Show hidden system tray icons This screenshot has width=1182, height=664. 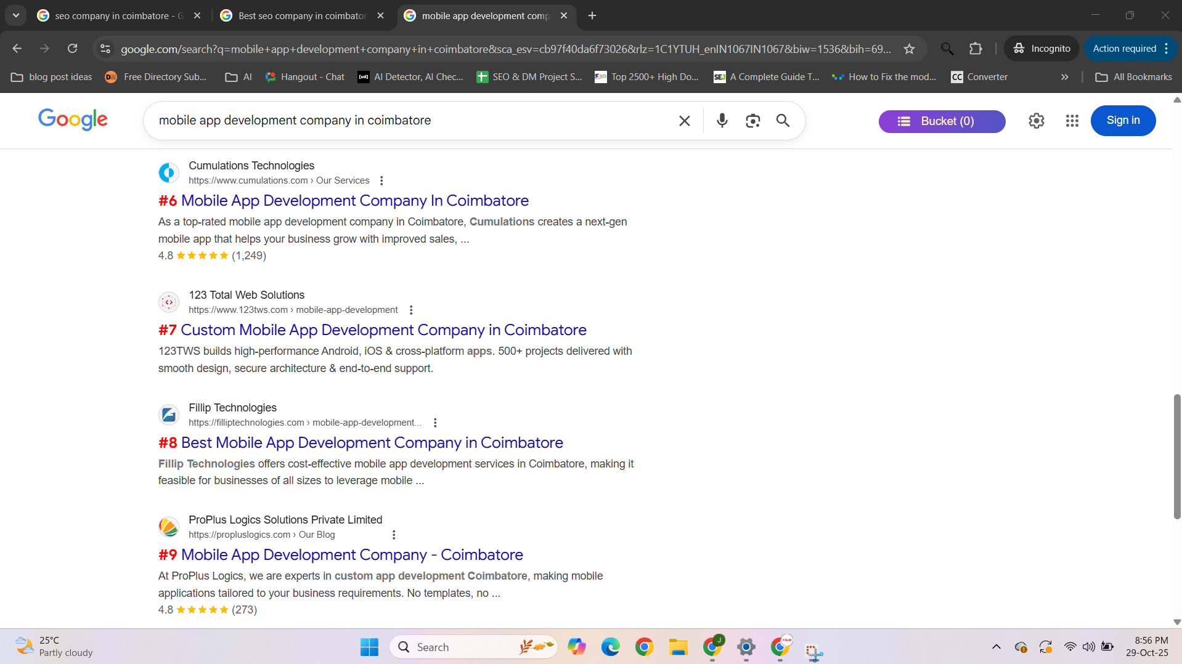point(996,647)
